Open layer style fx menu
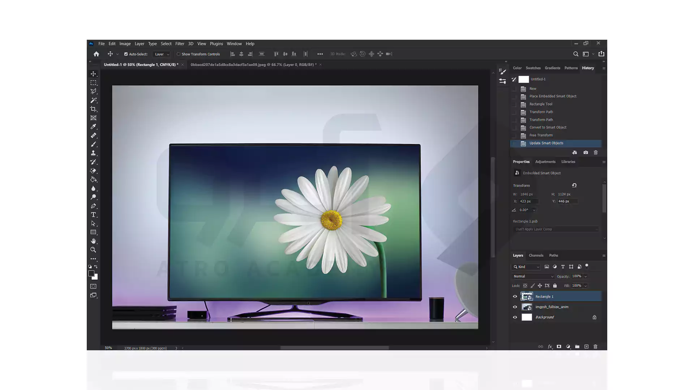The image size is (694, 390). pos(550,347)
